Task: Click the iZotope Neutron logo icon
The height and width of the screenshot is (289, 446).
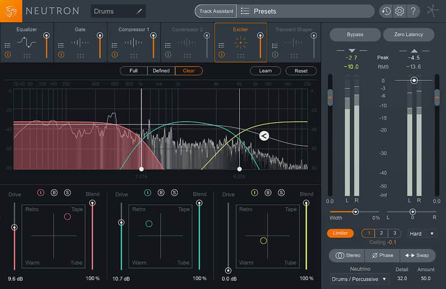Action: point(11,11)
